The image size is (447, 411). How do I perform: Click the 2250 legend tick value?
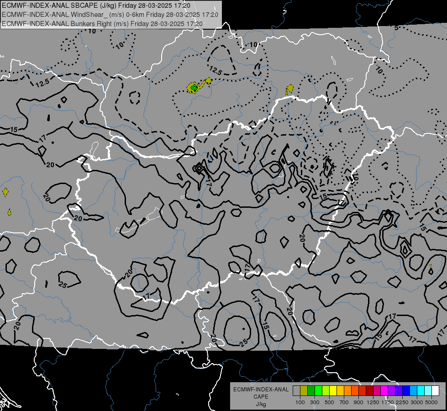pyautogui.click(x=402, y=402)
